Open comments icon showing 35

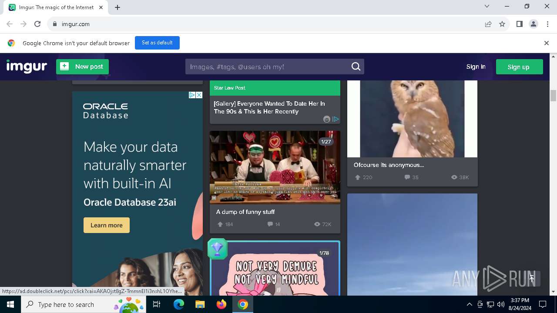click(407, 177)
